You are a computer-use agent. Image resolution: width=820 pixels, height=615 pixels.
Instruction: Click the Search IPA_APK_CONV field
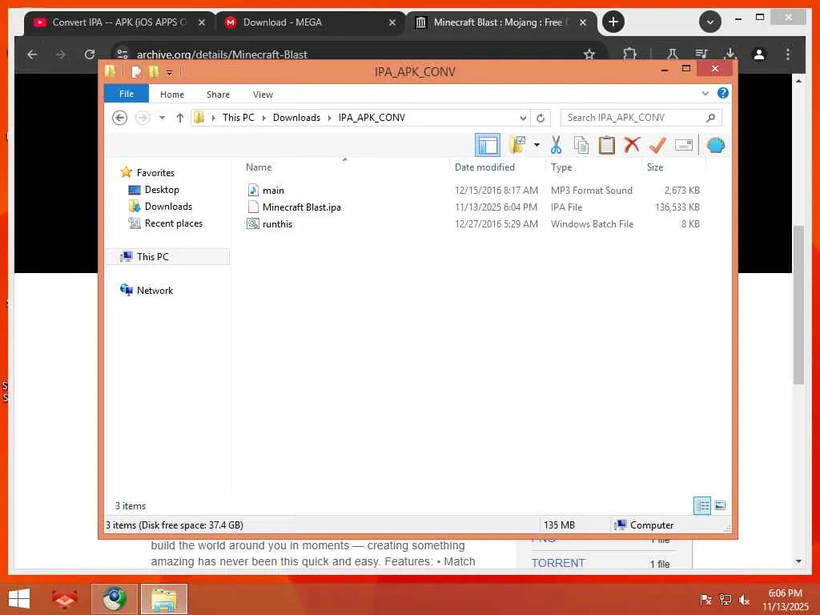point(641,118)
